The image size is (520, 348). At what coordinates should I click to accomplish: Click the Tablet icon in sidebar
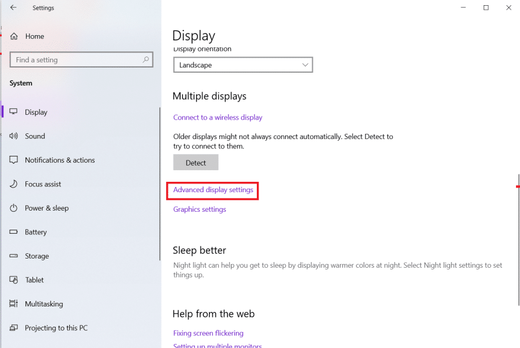click(13, 280)
